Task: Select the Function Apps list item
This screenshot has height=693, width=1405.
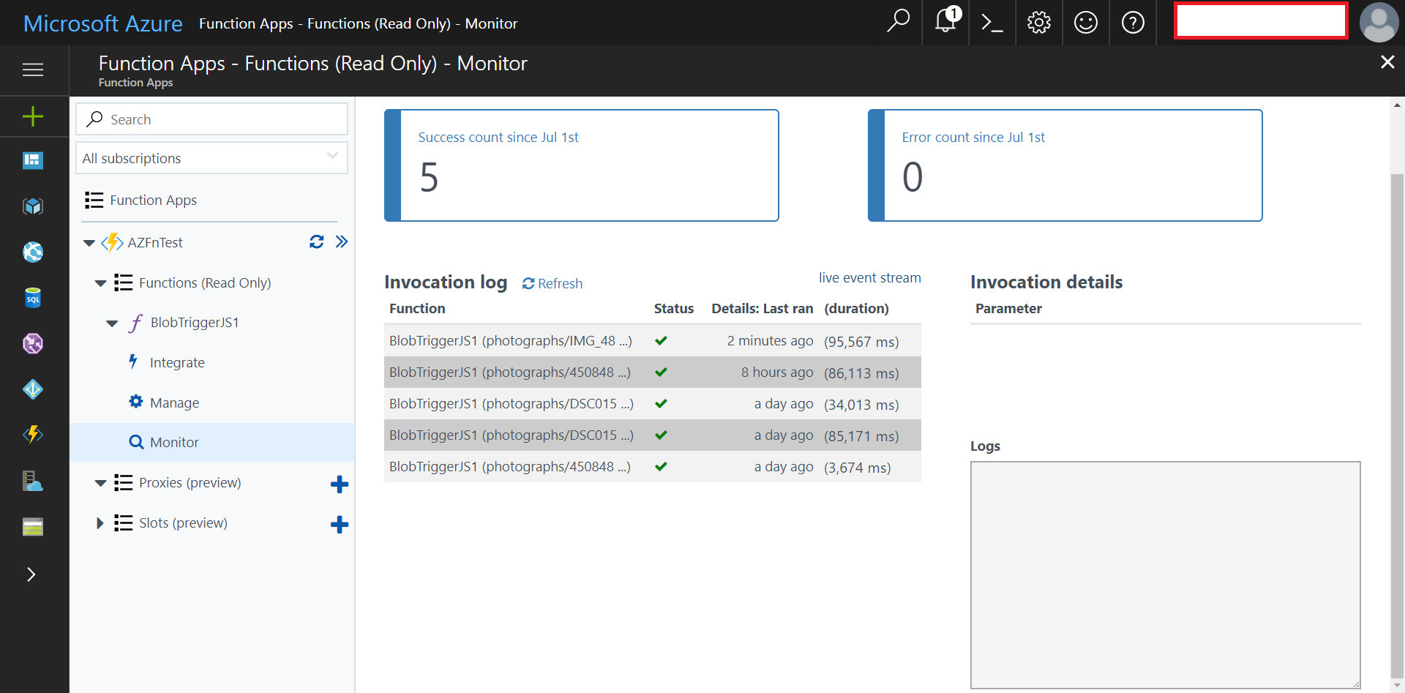Action: click(x=153, y=200)
